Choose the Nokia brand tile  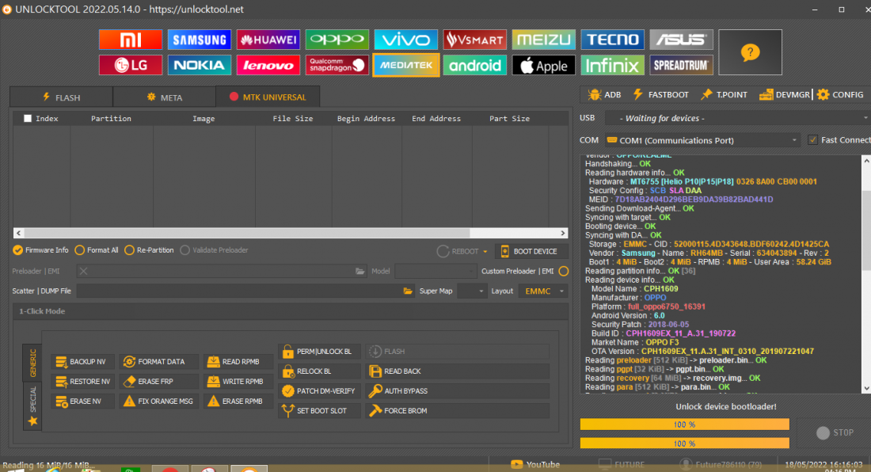click(x=200, y=65)
